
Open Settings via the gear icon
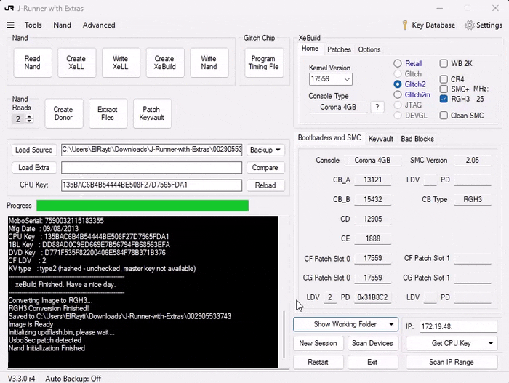point(469,25)
